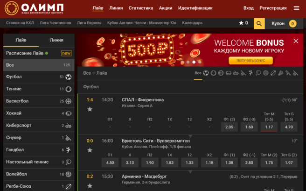Image resolution: width=306 pixels, height=191 pixels.
Task: Open Акции menu item
Action: [x=166, y=8]
